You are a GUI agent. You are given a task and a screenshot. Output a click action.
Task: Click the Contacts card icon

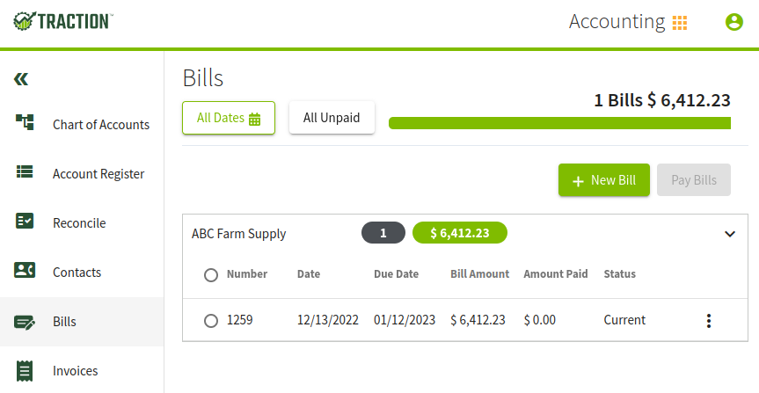coord(25,270)
